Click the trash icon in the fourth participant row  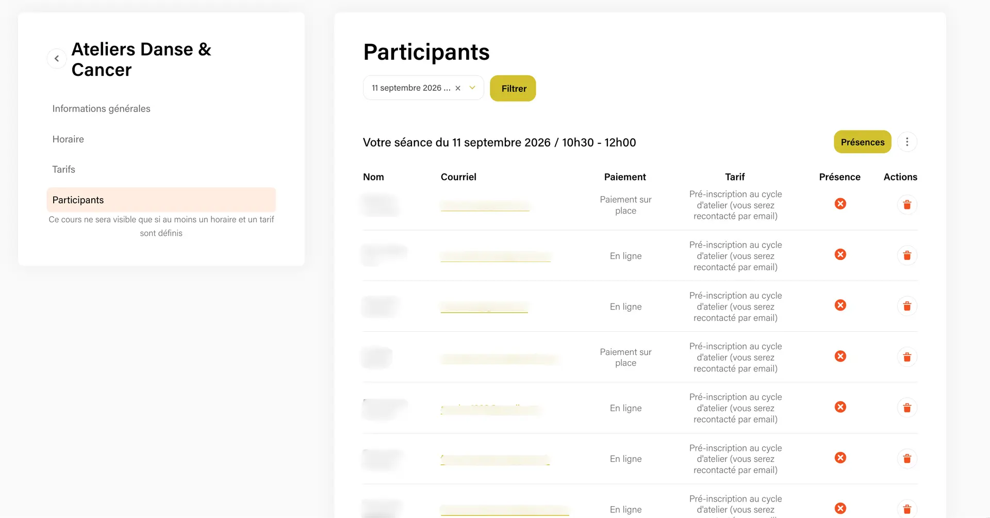click(x=907, y=357)
